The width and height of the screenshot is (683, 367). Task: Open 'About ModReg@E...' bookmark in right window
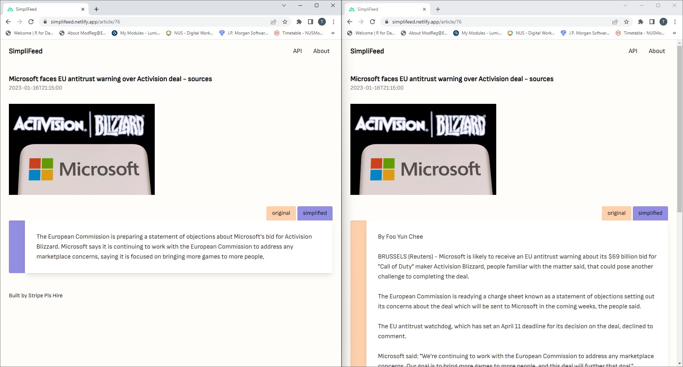click(424, 33)
